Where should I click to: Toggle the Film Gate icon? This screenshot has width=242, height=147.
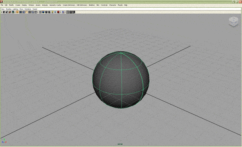tap(21, 12)
